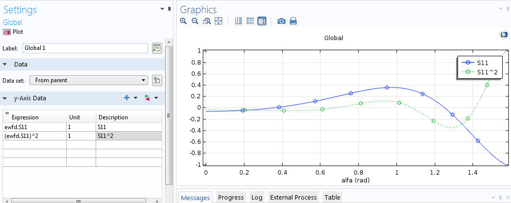The height and width of the screenshot is (203, 511).
Task: Print the graph using the printer icon
Action: [x=293, y=21]
